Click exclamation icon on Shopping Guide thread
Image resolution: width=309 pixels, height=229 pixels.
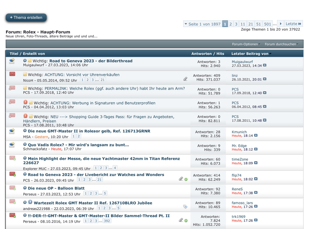pyautogui.click(x=25, y=116)
